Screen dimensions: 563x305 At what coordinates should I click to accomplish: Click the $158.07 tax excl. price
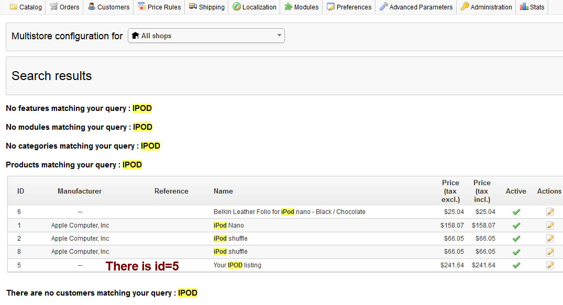[x=452, y=225]
